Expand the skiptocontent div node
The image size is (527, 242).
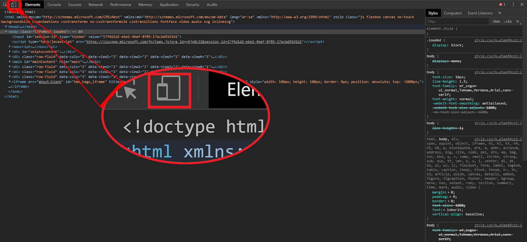[x=10, y=52]
